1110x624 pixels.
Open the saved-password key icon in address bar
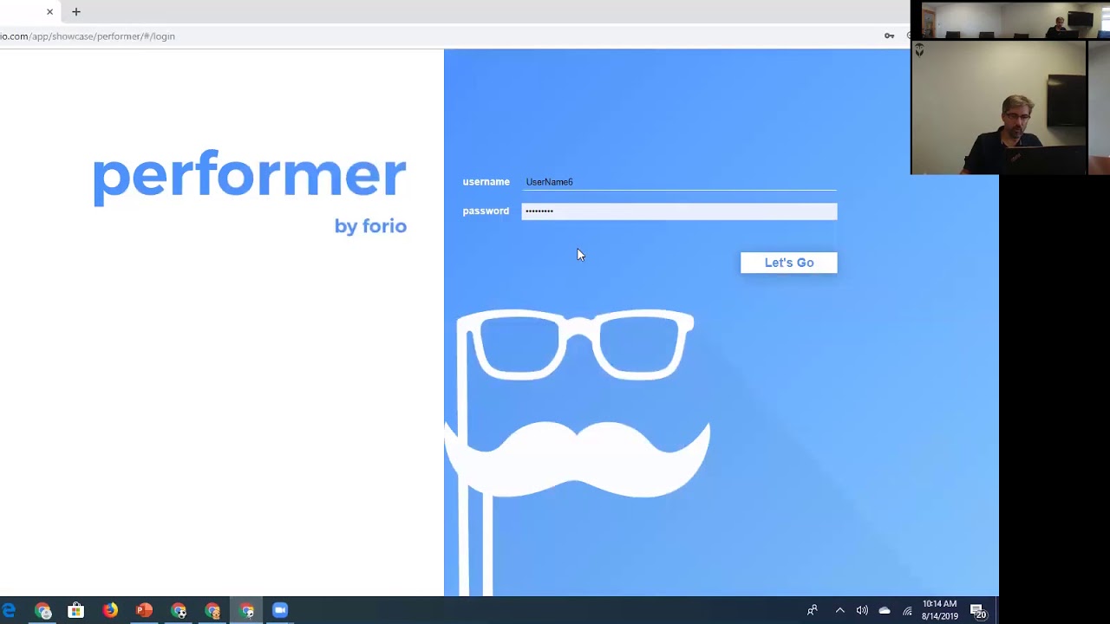point(889,36)
